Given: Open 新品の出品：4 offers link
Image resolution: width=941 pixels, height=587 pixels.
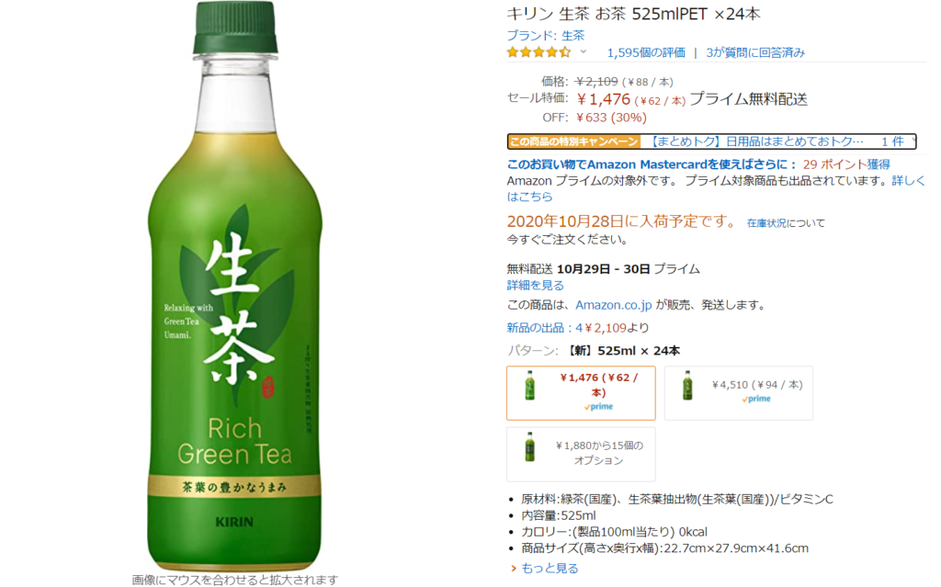Looking at the screenshot, I should (x=544, y=328).
